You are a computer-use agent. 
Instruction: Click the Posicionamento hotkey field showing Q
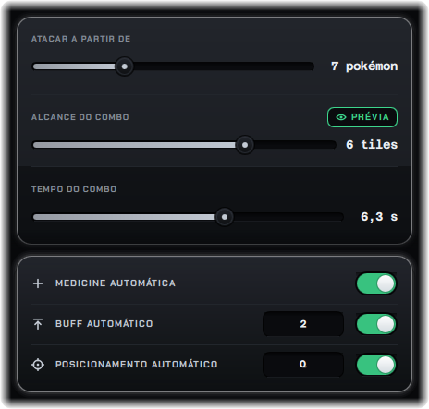tap(303, 365)
